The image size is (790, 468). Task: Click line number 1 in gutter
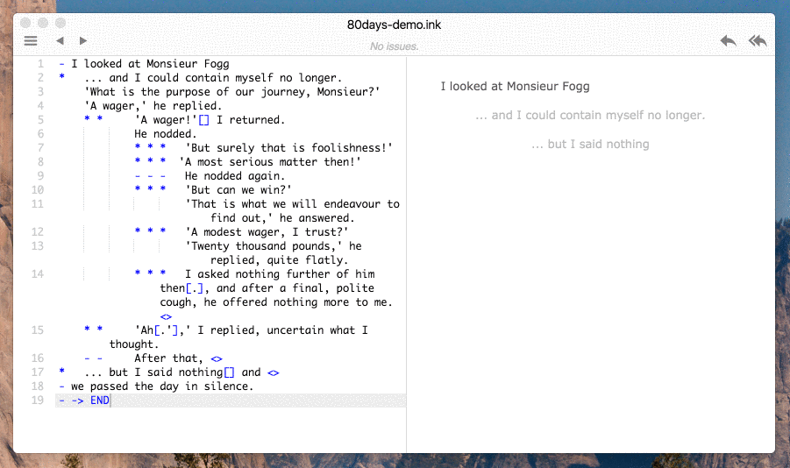40,64
